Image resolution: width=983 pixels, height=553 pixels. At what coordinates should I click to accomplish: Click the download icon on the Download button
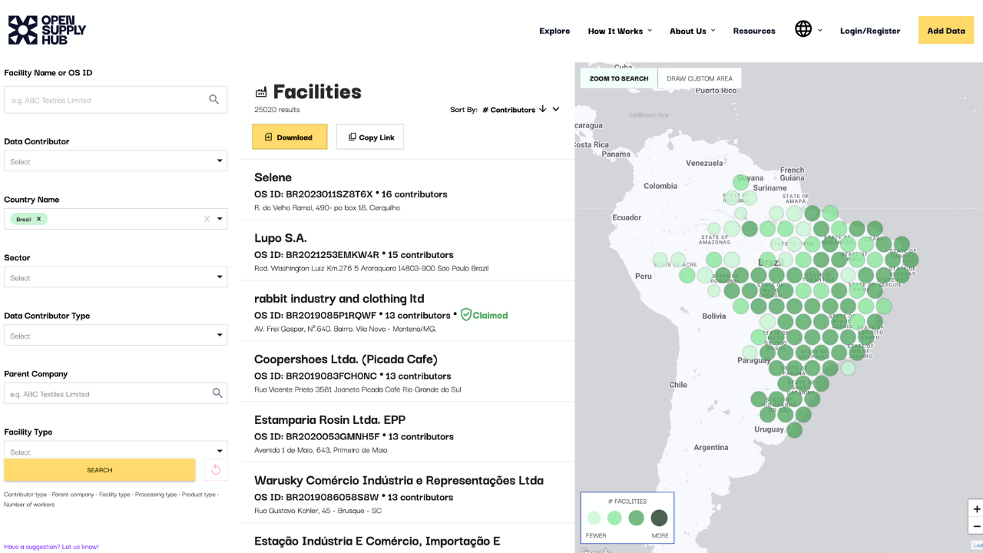269,137
